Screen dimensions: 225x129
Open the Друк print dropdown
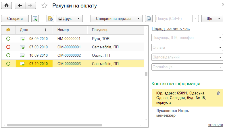pyautogui.click(x=70, y=18)
